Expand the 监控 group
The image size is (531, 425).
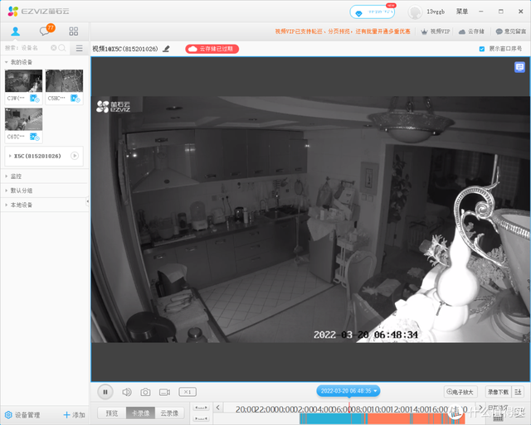pos(16,176)
